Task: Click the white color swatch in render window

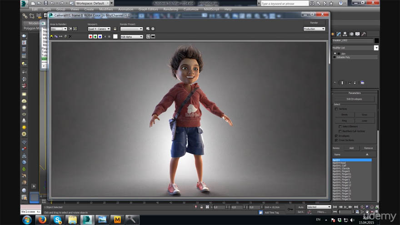Action: coord(115,36)
